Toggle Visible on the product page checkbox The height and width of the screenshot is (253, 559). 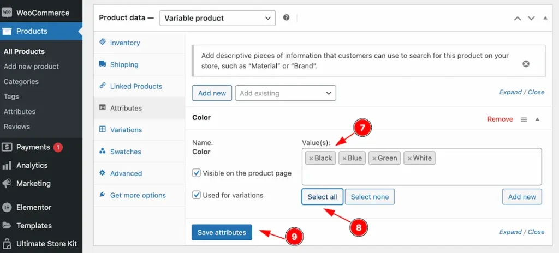197,173
